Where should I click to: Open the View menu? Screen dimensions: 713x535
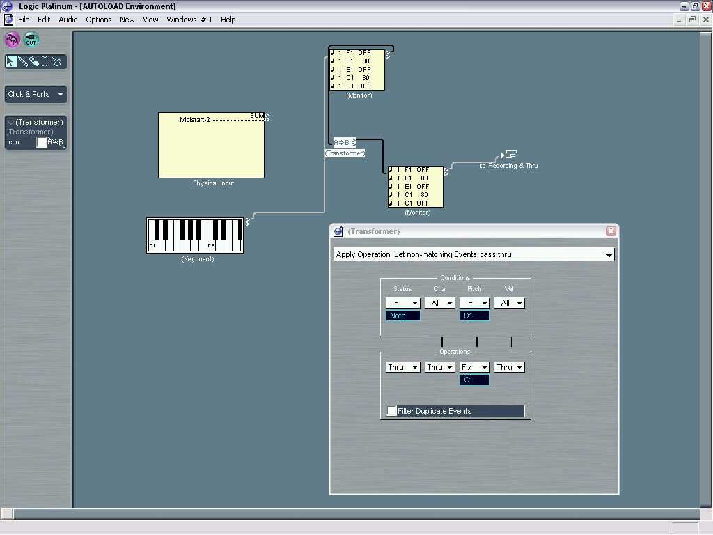point(150,20)
